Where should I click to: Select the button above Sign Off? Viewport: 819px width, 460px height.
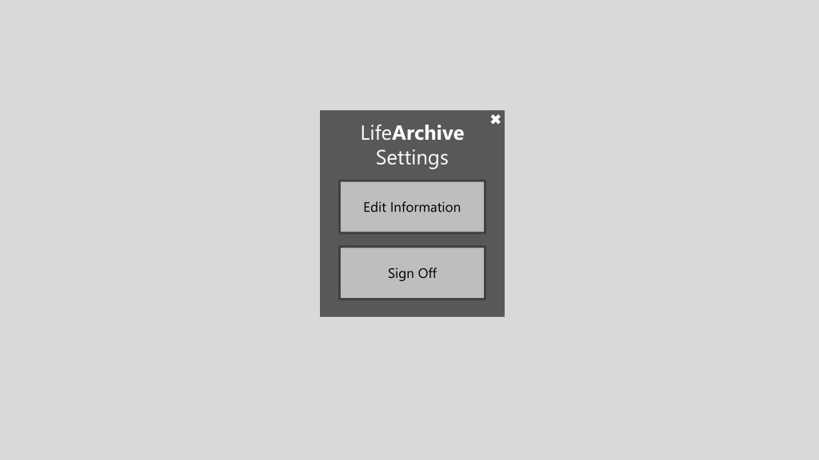pos(412,207)
